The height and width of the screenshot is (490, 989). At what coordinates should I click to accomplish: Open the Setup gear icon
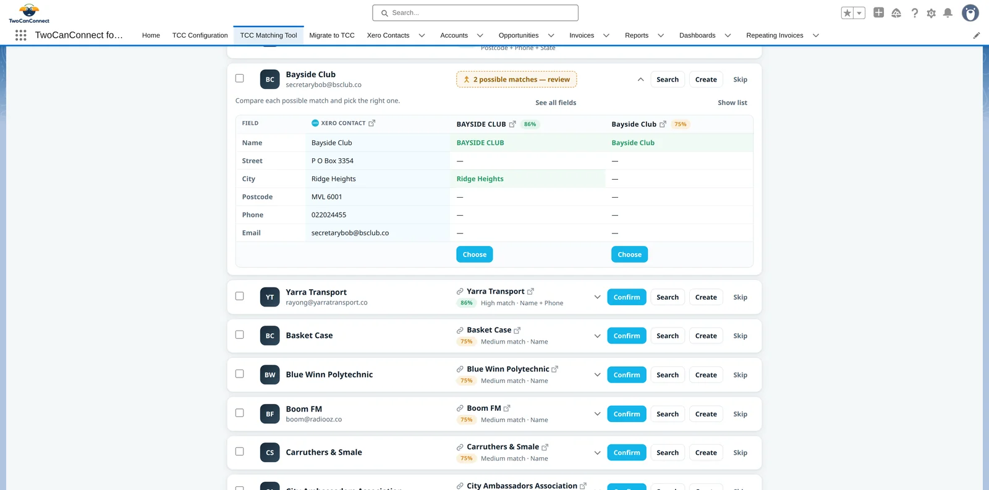[x=931, y=13]
